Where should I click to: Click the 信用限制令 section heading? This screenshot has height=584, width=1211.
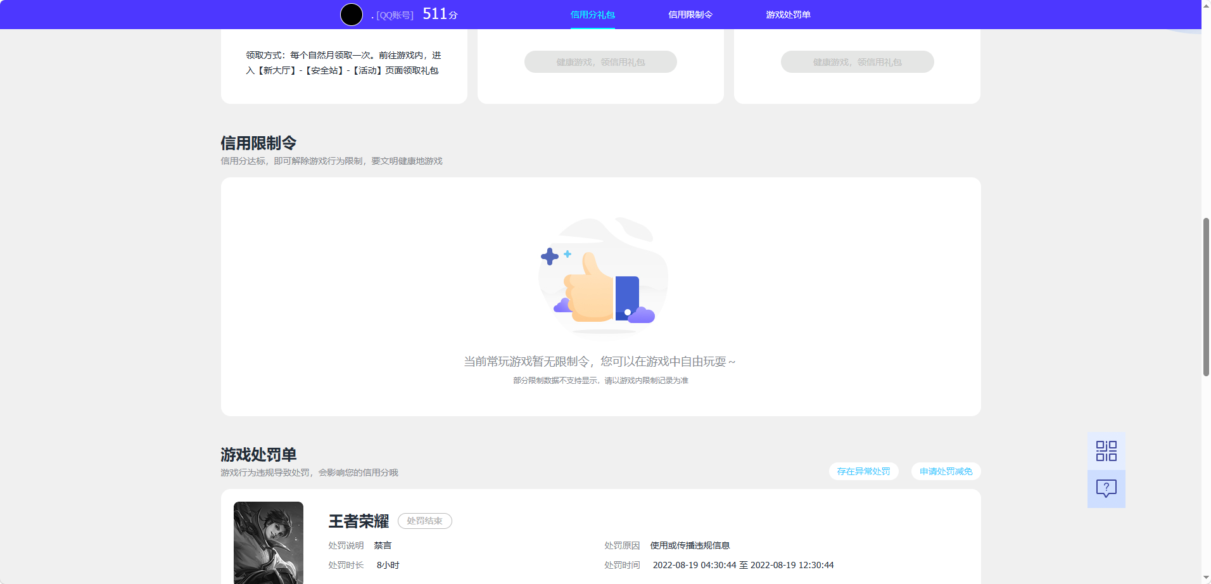tap(258, 143)
